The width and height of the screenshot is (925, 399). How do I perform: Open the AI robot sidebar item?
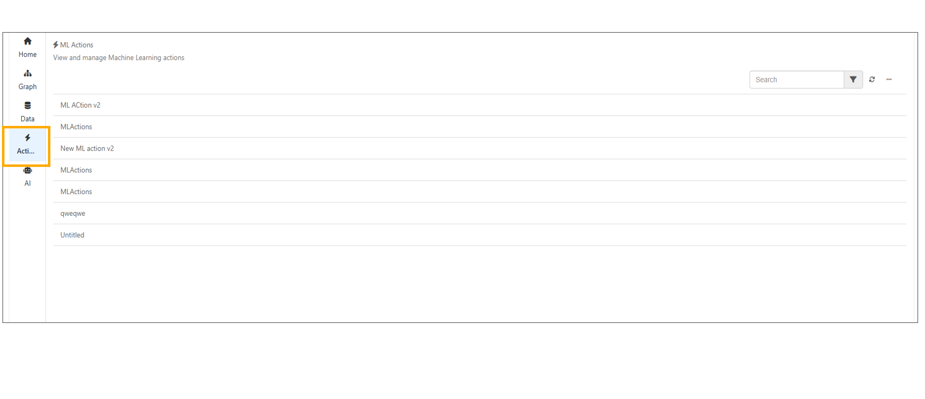click(28, 176)
